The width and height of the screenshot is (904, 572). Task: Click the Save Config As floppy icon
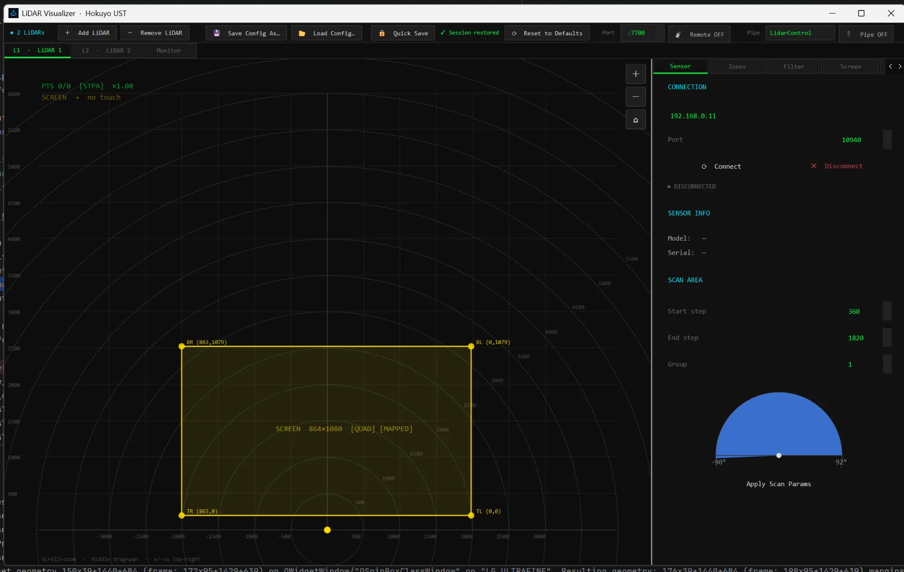click(216, 33)
